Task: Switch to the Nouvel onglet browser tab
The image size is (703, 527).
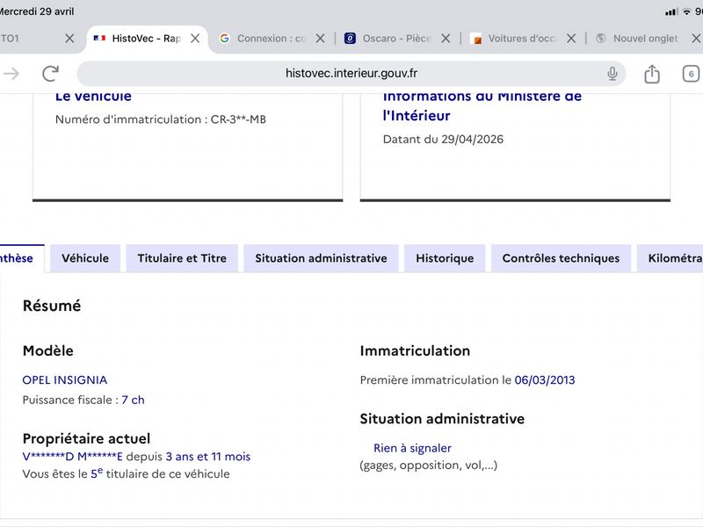Action: pyautogui.click(x=638, y=39)
